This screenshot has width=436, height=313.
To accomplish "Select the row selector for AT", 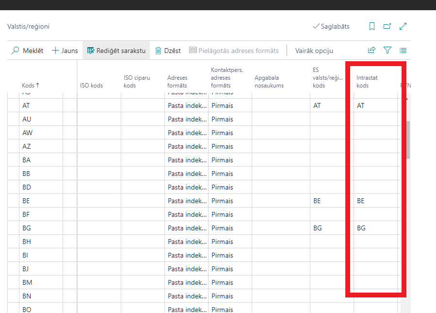I will coord(14,105).
